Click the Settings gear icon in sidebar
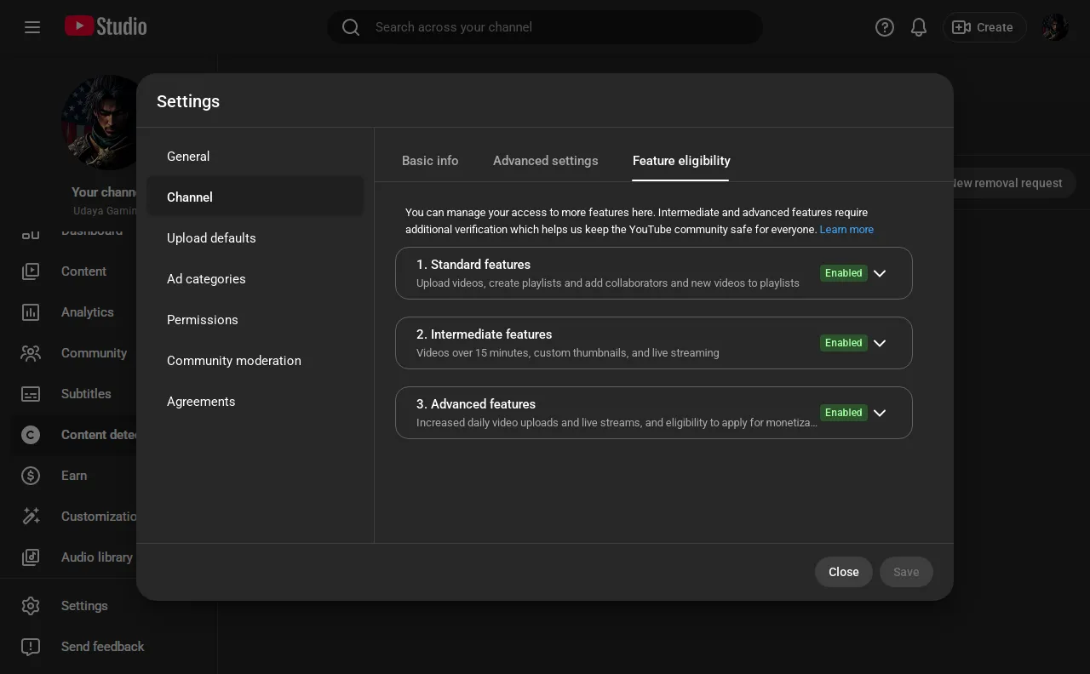Screen dimensions: 1090x674 point(31,606)
